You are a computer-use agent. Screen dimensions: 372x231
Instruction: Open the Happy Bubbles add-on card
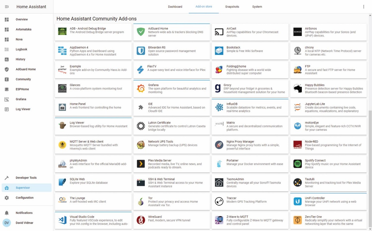pos(328,88)
